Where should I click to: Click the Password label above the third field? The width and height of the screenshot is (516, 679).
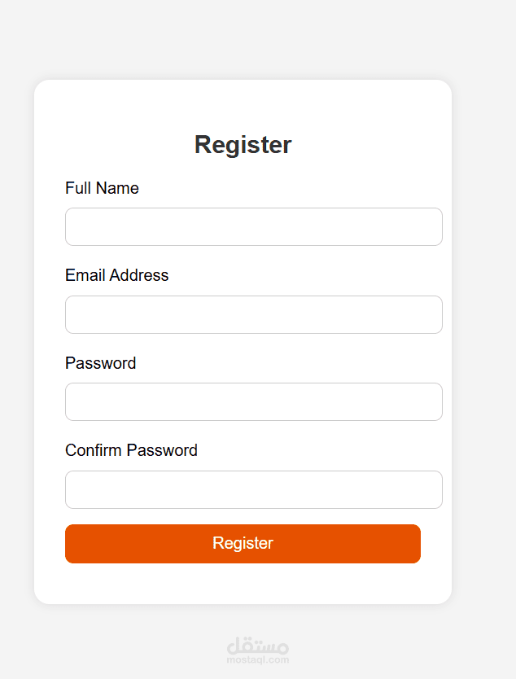pyautogui.click(x=100, y=363)
